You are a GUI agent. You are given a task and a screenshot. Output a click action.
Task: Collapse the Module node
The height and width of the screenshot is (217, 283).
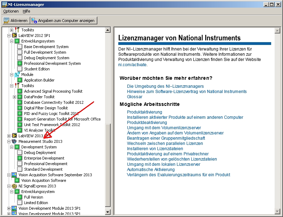click(x=12, y=75)
